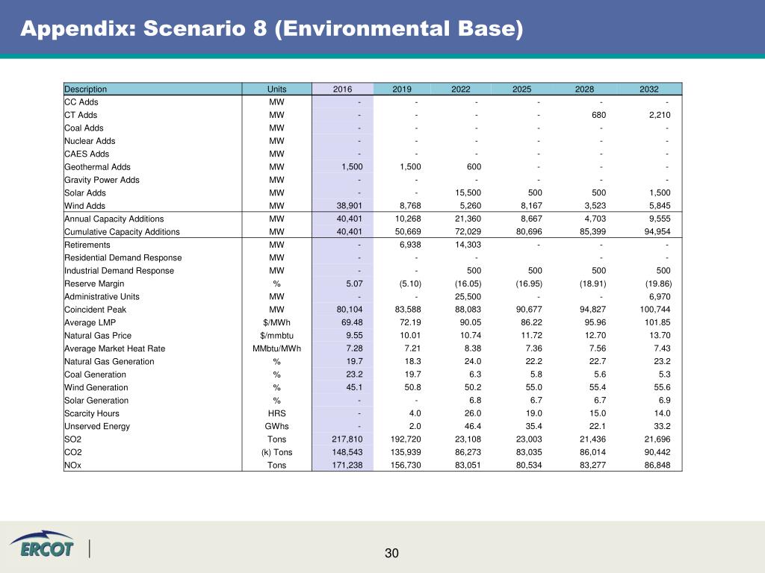Viewport: 765px width, 573px height.
Task: Select the 2022 column header
Action: point(460,90)
